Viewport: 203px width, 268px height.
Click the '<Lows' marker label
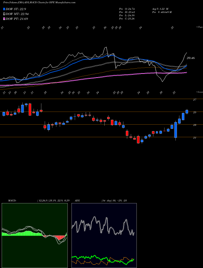(x=199, y=92)
